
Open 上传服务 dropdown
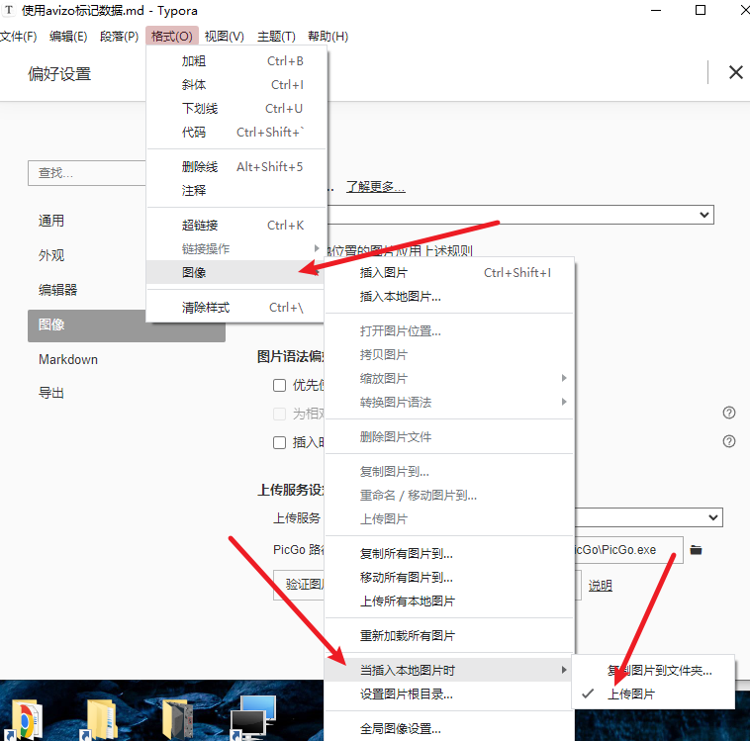point(648,517)
